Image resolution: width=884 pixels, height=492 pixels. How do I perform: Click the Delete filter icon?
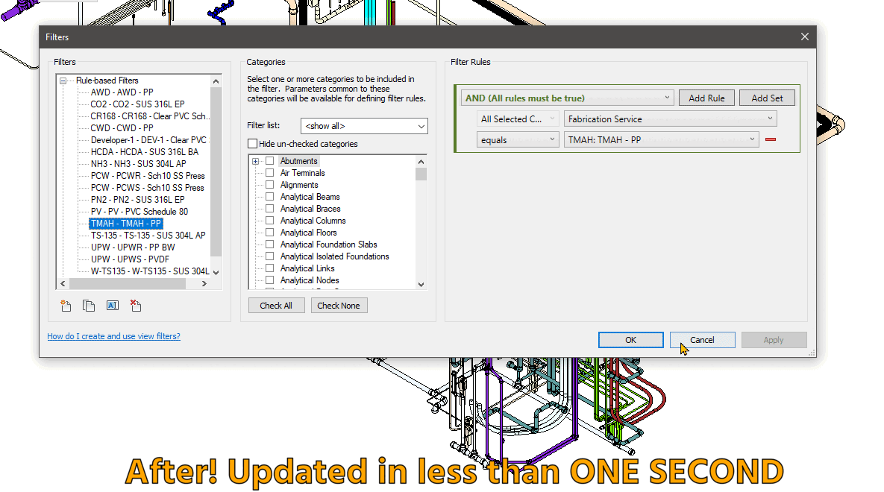(x=135, y=306)
